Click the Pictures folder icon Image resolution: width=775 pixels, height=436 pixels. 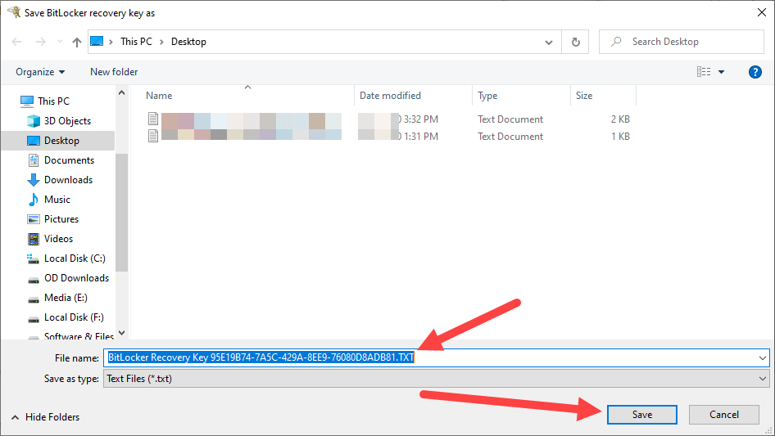pos(34,219)
